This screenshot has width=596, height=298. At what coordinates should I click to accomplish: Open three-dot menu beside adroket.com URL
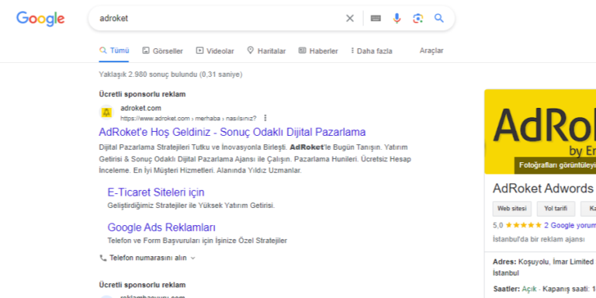(265, 118)
